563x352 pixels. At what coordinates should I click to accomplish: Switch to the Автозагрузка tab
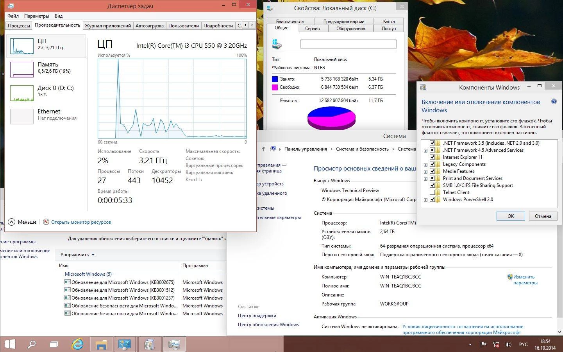149,26
